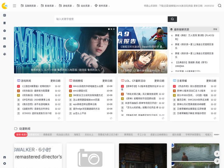
Task: Open wps表格怎样设置单元格 article
Action: click(x=85, y=104)
